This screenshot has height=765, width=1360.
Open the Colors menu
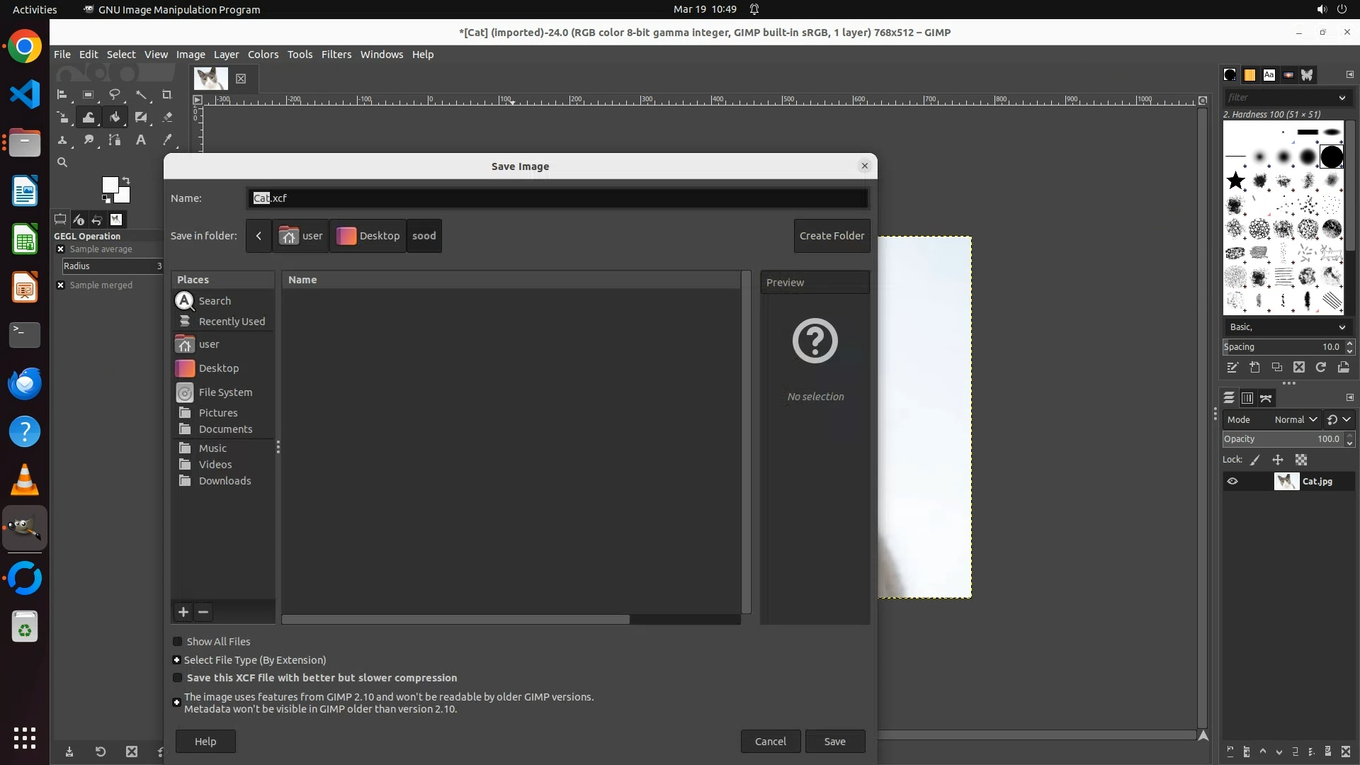click(263, 55)
